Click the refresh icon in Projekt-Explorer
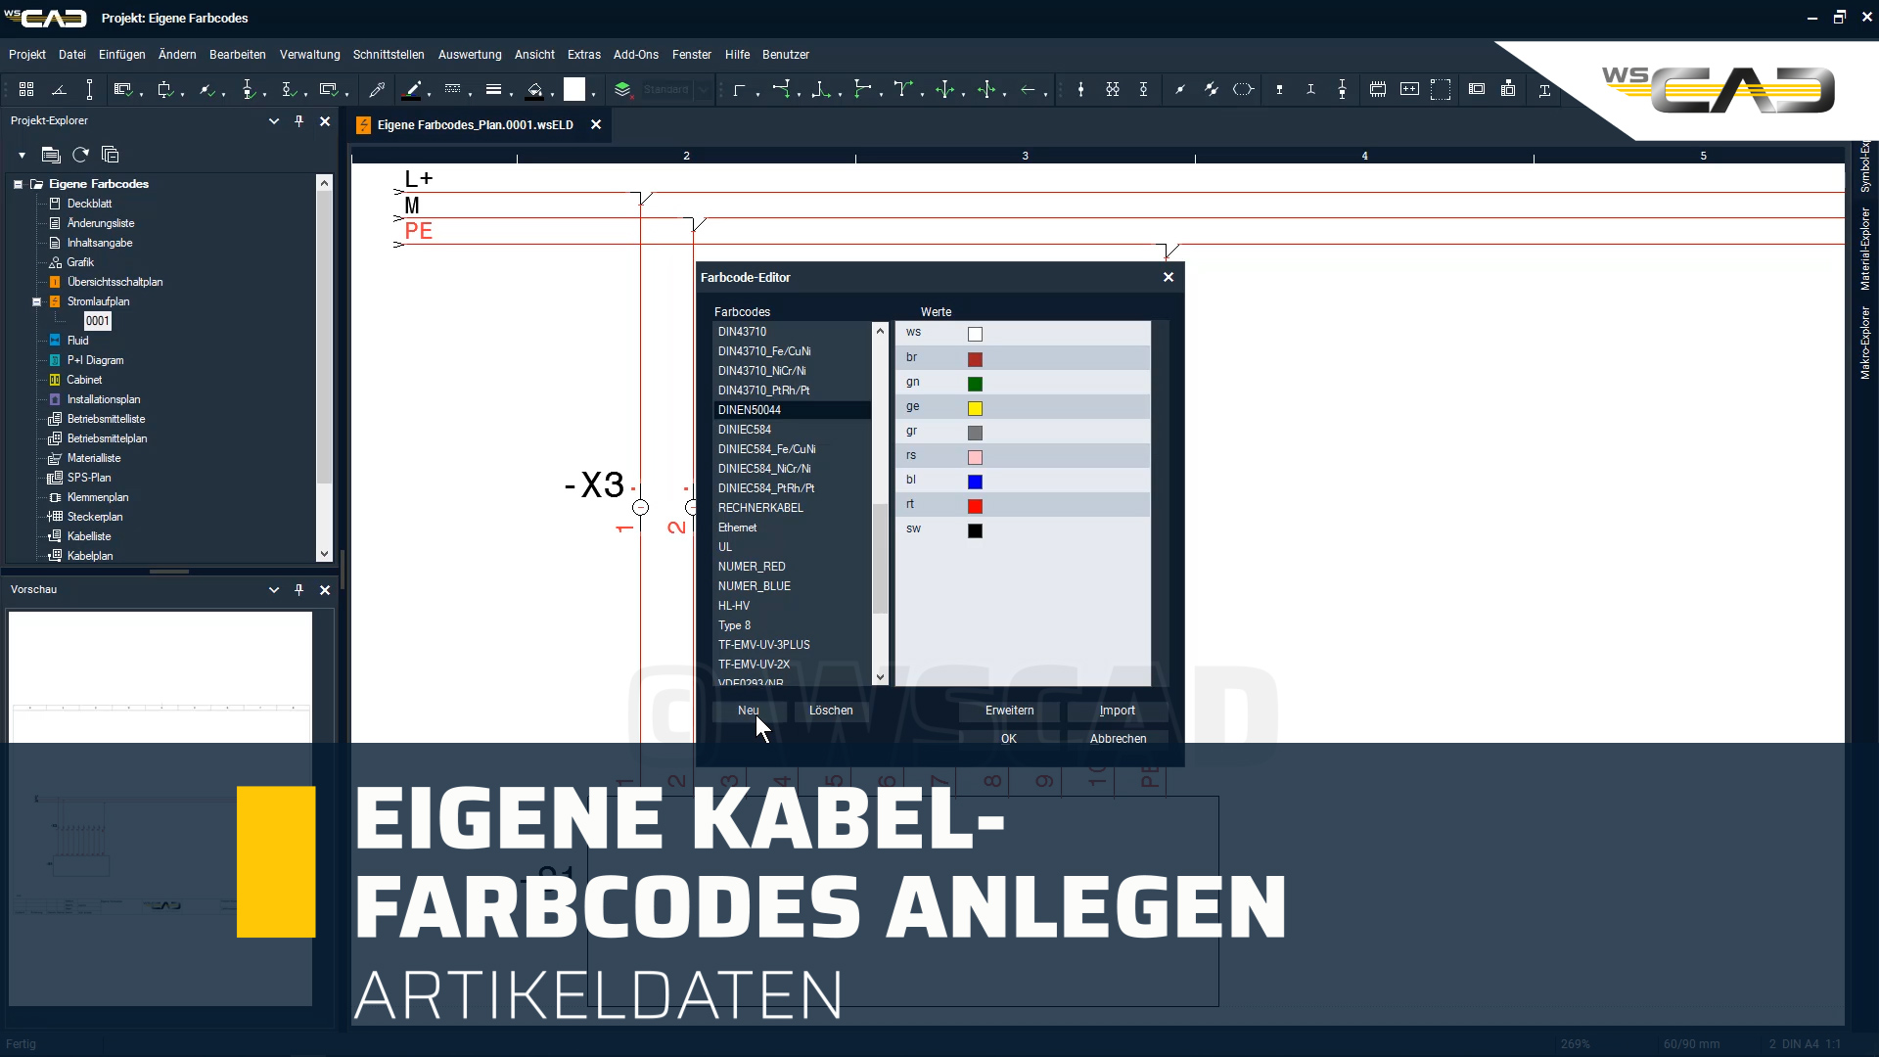The width and height of the screenshot is (1879, 1057). (x=79, y=154)
